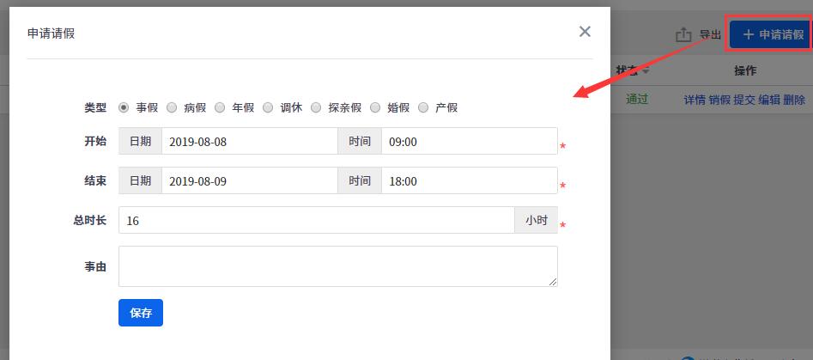Screen dimensions: 813x360
Task: Click the blue 保存 button
Action: (141, 313)
